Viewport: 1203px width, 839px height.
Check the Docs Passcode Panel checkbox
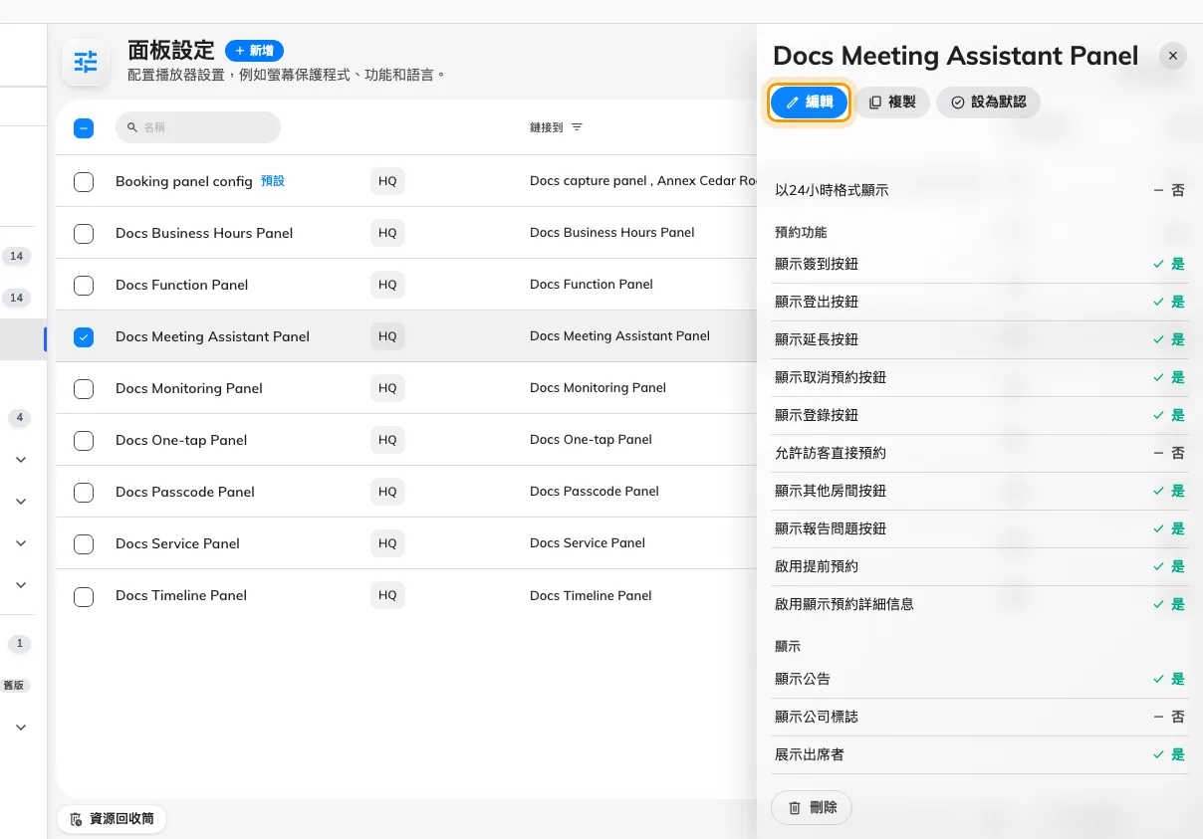(x=84, y=492)
